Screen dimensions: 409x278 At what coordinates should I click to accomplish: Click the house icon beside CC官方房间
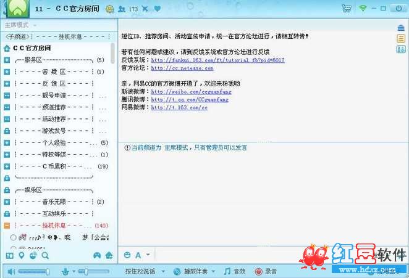point(7,48)
